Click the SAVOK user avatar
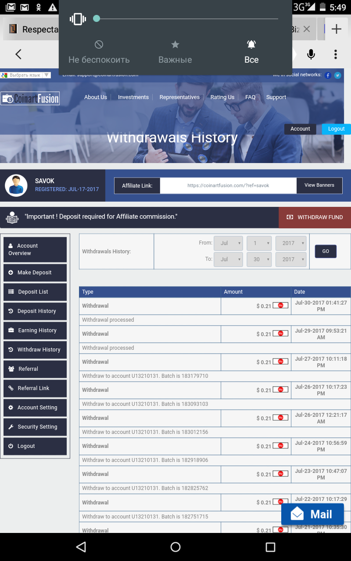351x561 pixels. pos(16,185)
